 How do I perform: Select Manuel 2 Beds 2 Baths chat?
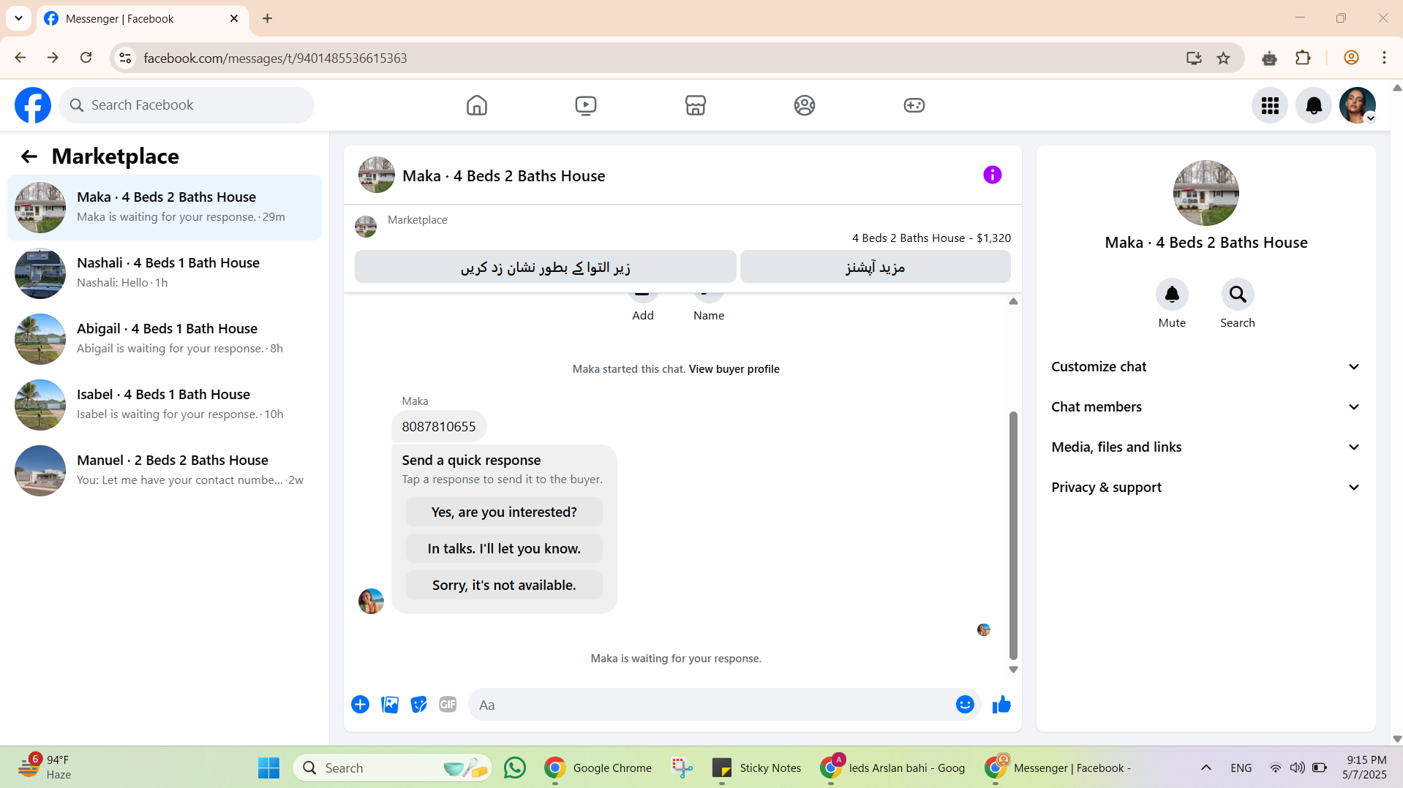click(x=165, y=471)
